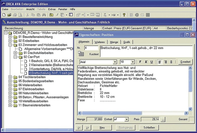Click the Paste clipboard icon

[38, 15]
